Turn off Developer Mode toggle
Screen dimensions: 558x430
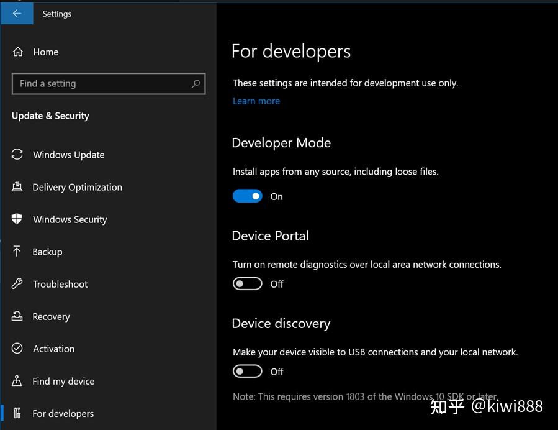247,196
